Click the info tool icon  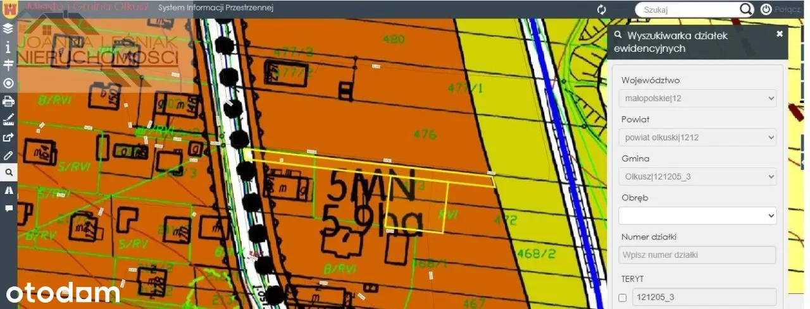[x=8, y=47]
